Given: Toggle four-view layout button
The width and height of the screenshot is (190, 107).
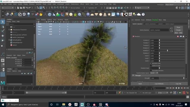Looking at the screenshot, I should point(3,65).
